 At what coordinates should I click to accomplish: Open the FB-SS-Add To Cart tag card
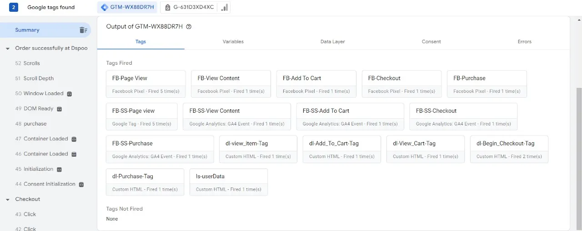point(350,116)
